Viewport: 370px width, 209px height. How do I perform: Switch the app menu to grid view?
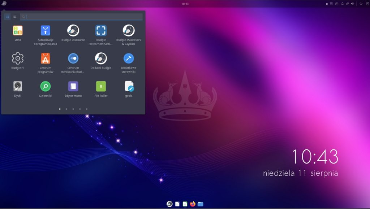coord(7,17)
